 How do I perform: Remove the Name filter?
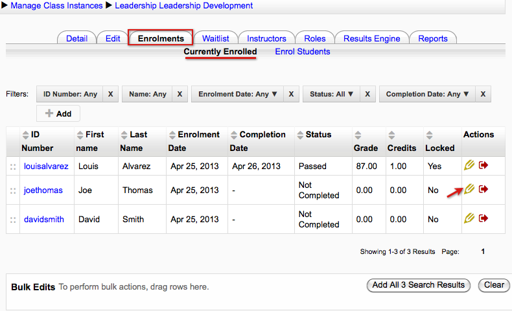tap(180, 94)
